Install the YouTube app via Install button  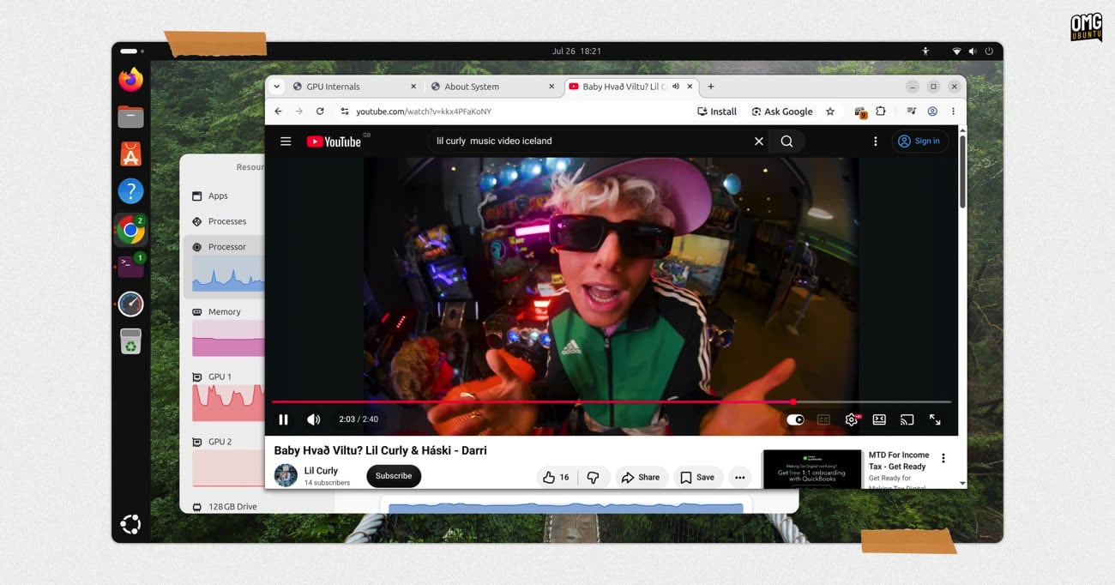pyautogui.click(x=717, y=112)
